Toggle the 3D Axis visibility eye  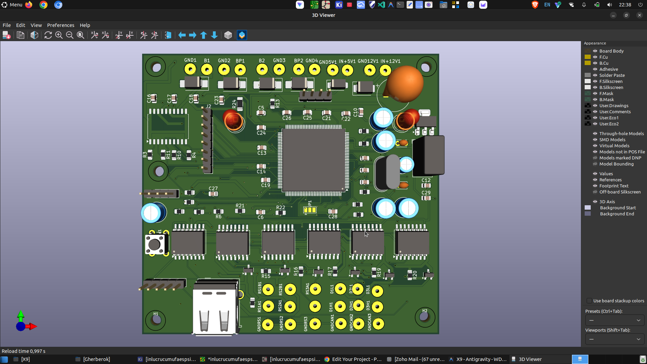click(x=595, y=202)
